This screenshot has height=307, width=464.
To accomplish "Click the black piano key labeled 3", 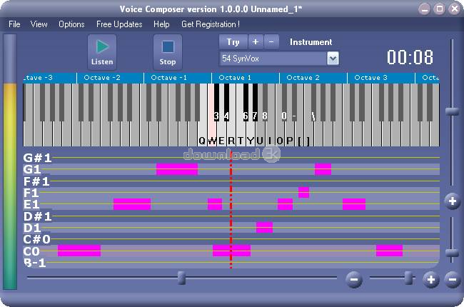I will [216, 104].
